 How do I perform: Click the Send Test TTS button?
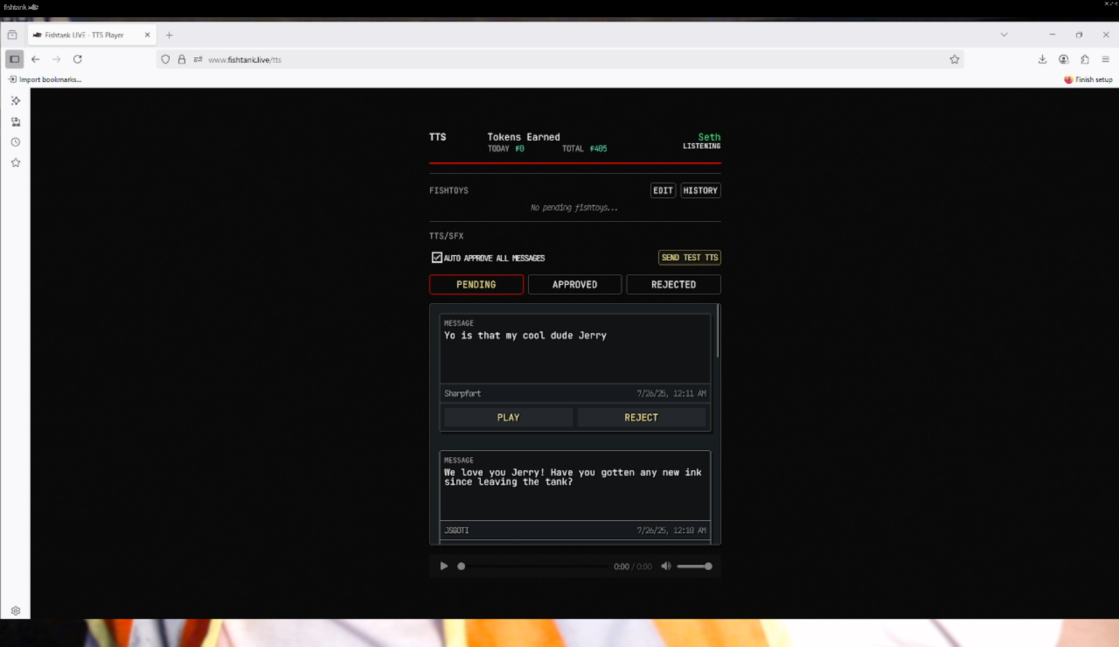coord(689,258)
